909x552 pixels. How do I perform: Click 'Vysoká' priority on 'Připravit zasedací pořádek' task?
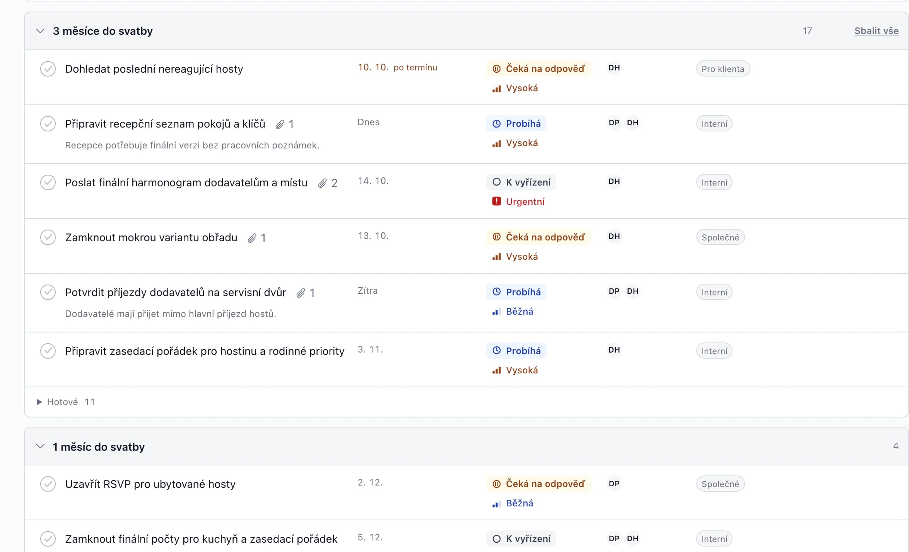click(515, 370)
